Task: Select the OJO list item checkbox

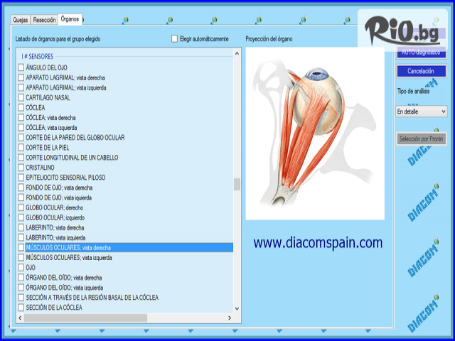Action: (21, 268)
